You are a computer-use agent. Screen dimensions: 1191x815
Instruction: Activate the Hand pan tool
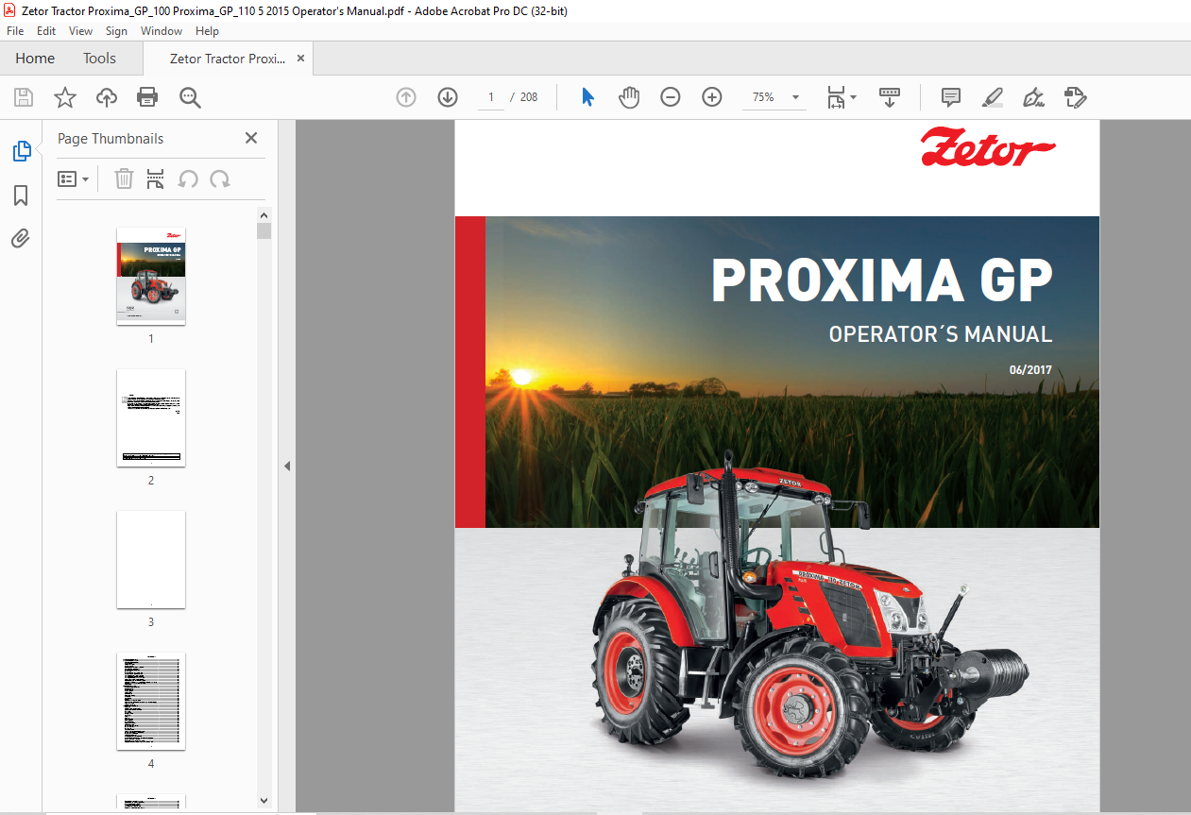coord(629,97)
